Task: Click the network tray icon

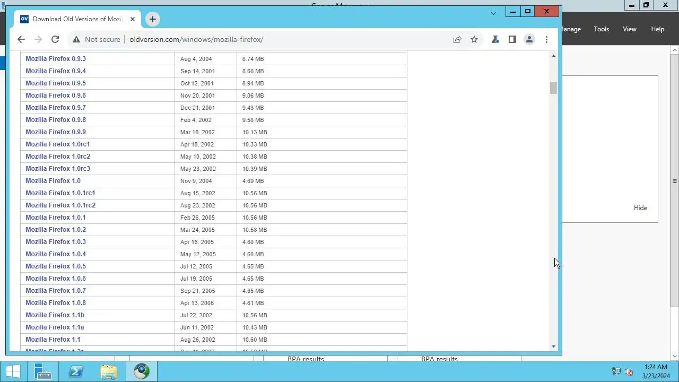Action: (616, 372)
